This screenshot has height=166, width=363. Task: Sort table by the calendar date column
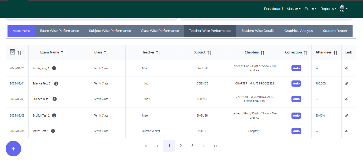coord(19,53)
